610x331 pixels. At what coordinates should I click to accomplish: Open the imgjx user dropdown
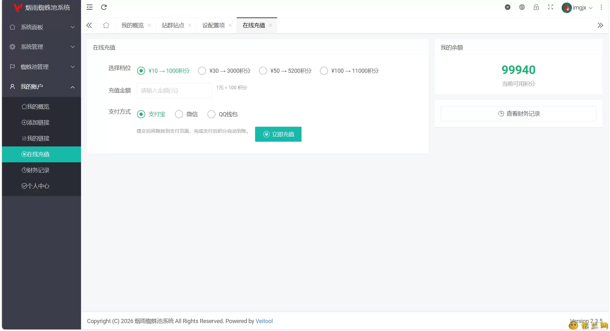pyautogui.click(x=577, y=8)
